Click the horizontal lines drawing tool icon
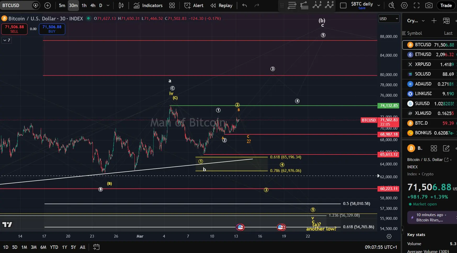The height and width of the screenshot is (253, 457). click(x=292, y=5)
